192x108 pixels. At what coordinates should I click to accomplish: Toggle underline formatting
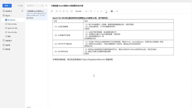[x=98, y=11]
